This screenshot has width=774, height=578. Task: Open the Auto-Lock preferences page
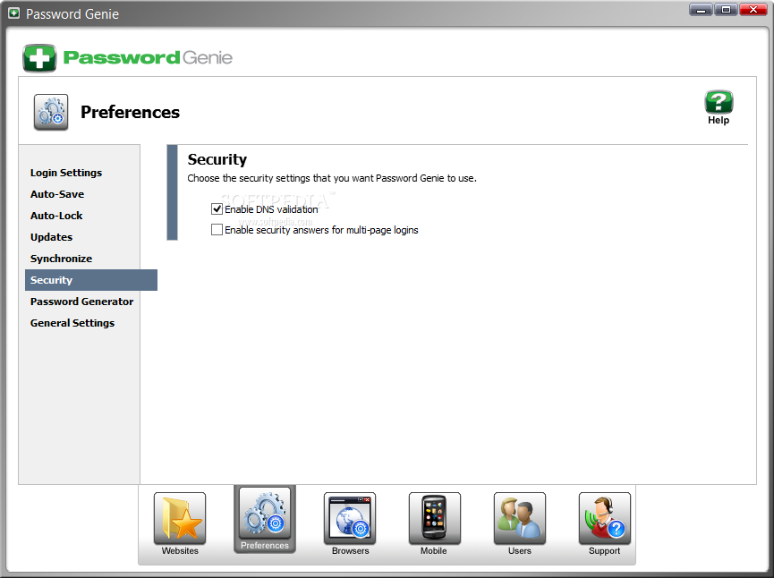[x=56, y=216]
